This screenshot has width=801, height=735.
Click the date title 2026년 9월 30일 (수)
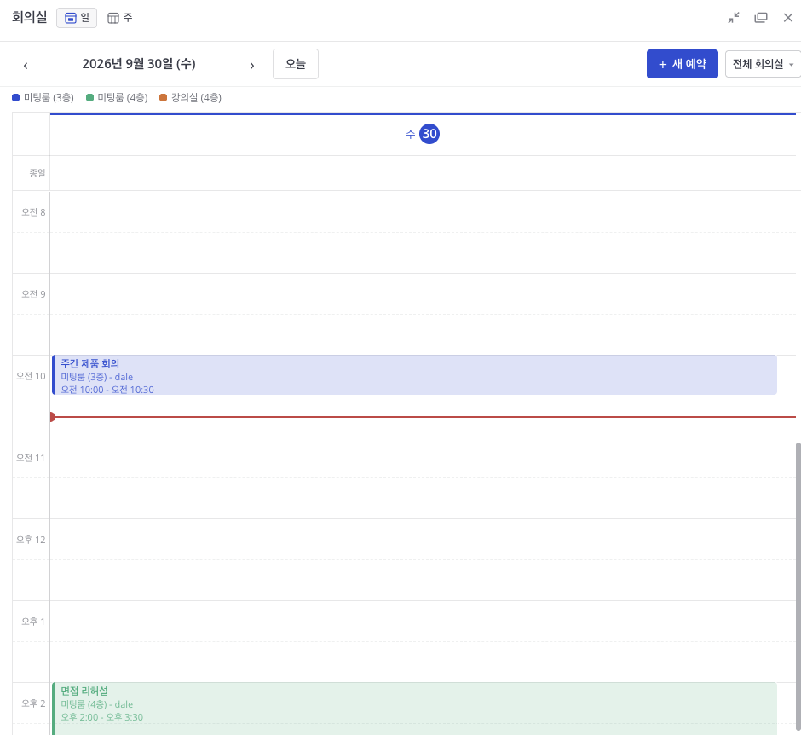click(139, 64)
